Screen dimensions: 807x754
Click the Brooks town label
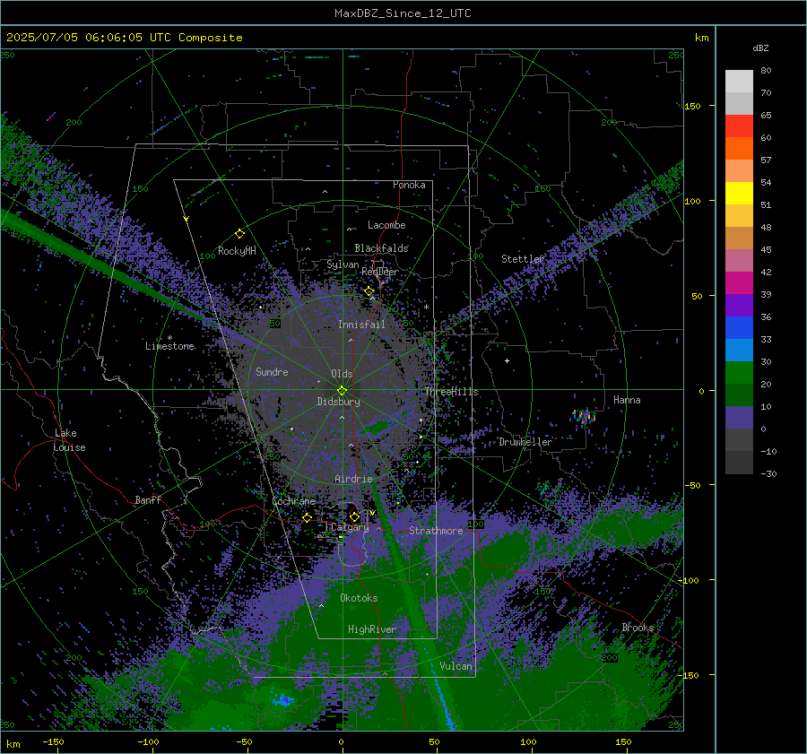click(638, 628)
